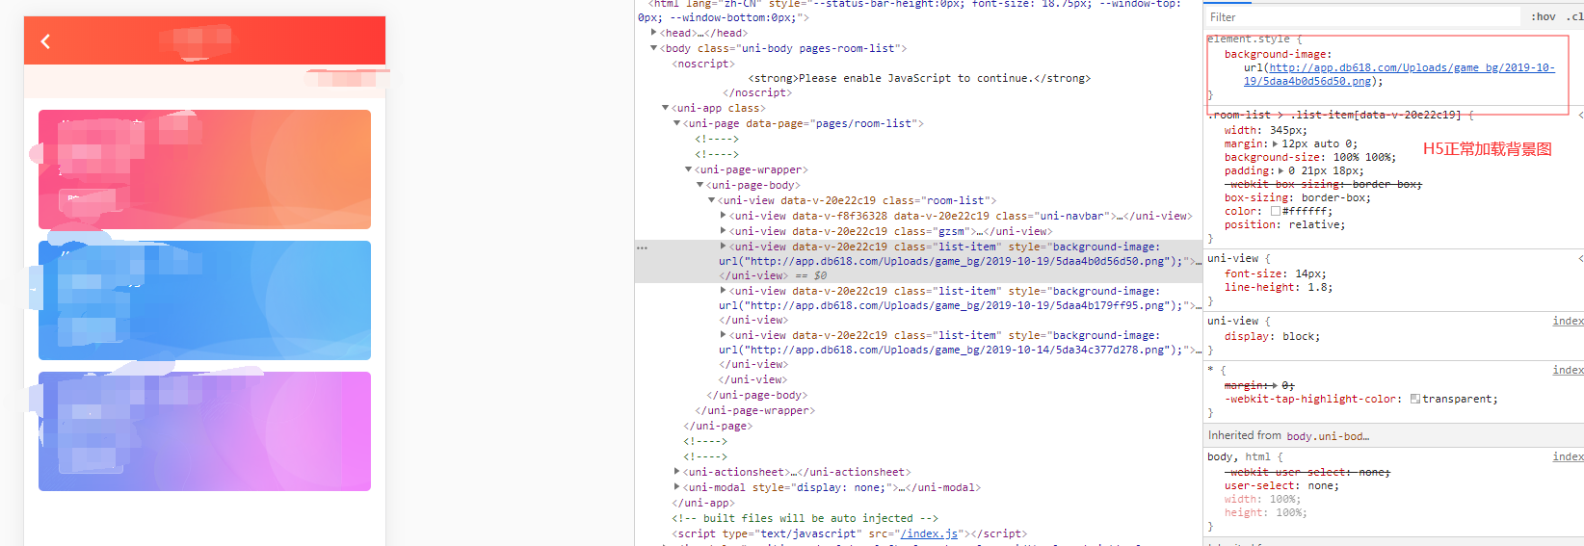
Task: Click the 'position: relative' declaration
Action: pyautogui.click(x=1285, y=224)
